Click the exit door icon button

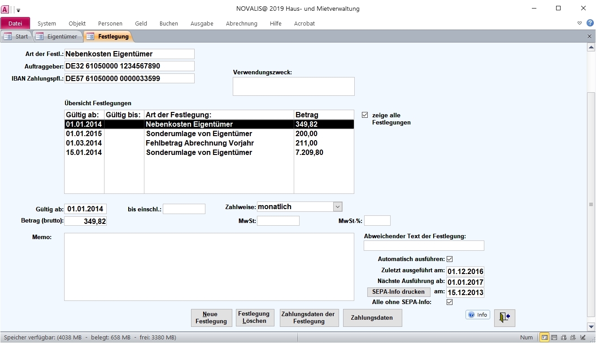[505, 317]
